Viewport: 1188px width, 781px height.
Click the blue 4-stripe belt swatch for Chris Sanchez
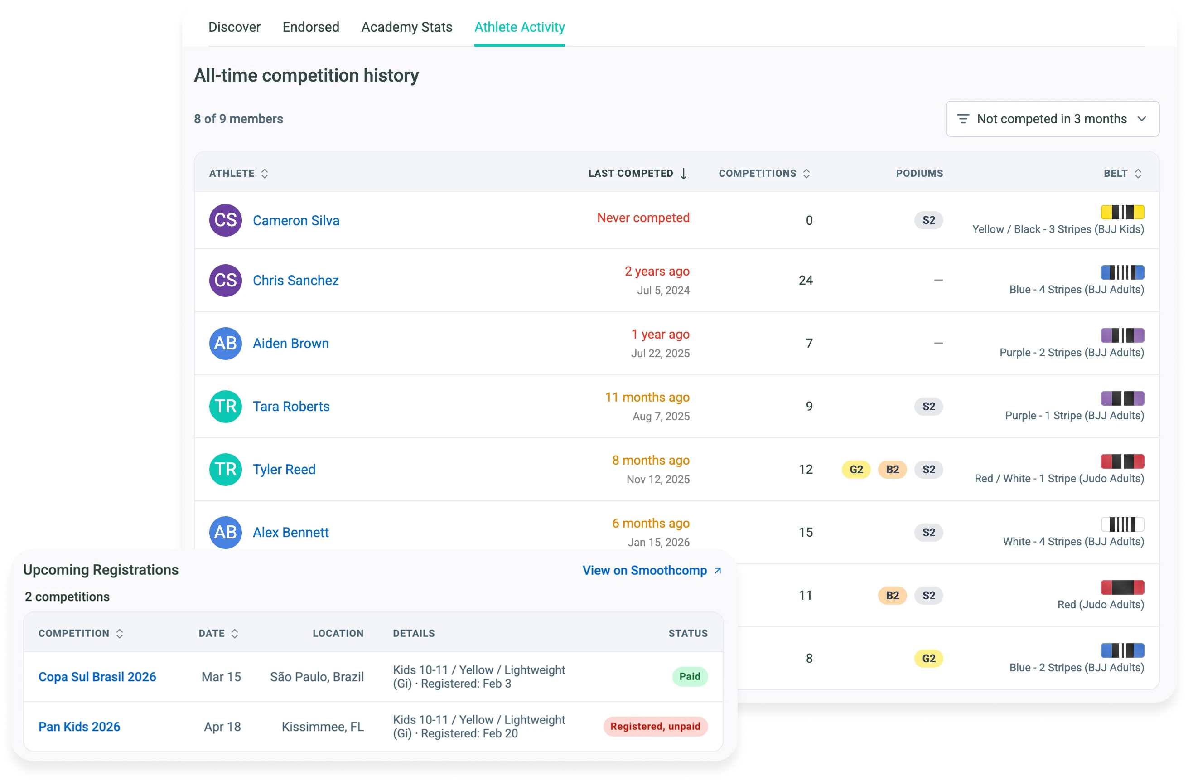[x=1122, y=272]
